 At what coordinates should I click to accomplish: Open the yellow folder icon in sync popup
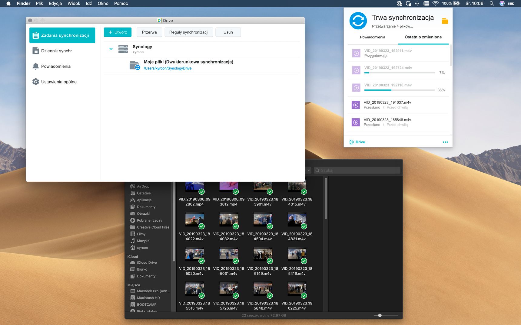pyautogui.click(x=445, y=21)
